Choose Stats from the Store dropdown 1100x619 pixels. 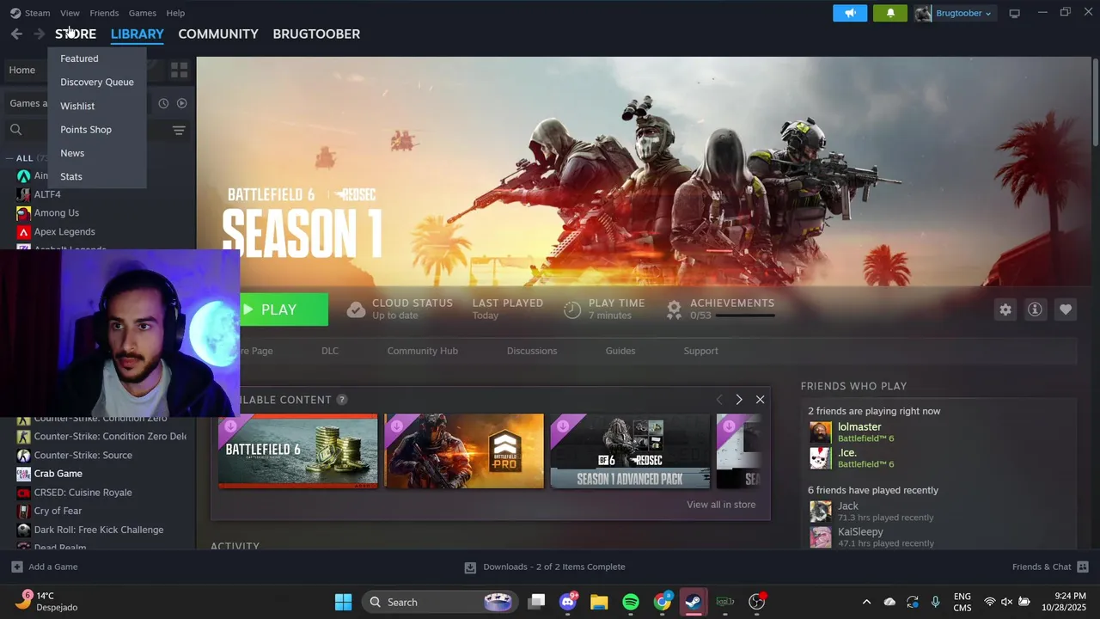[71, 176]
